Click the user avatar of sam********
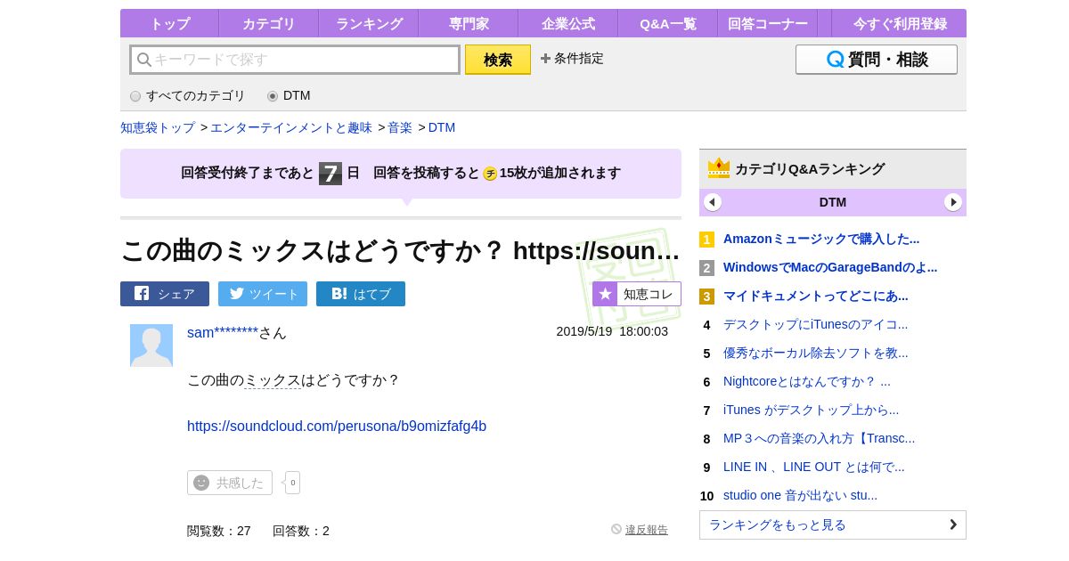1069x561 pixels. (151, 346)
